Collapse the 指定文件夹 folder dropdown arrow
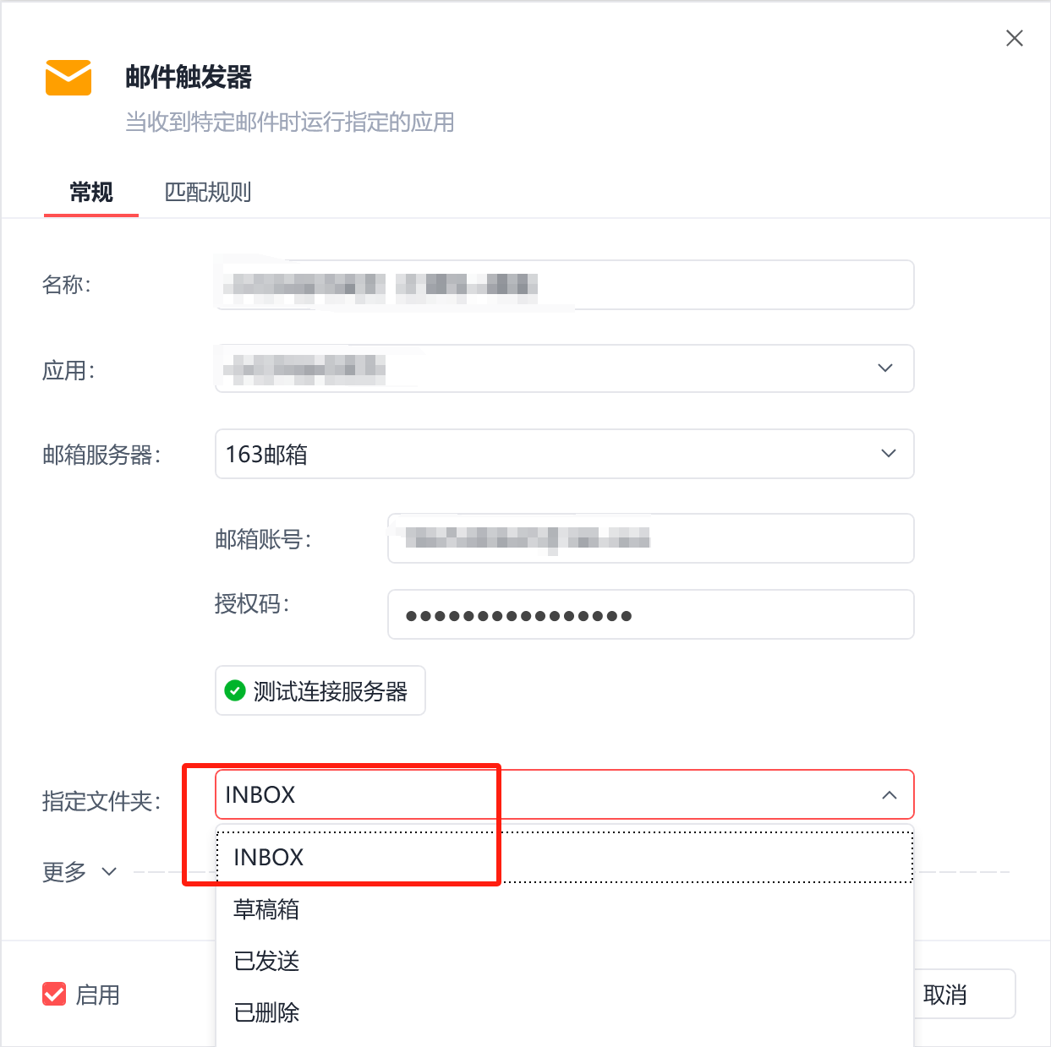 [x=889, y=795]
